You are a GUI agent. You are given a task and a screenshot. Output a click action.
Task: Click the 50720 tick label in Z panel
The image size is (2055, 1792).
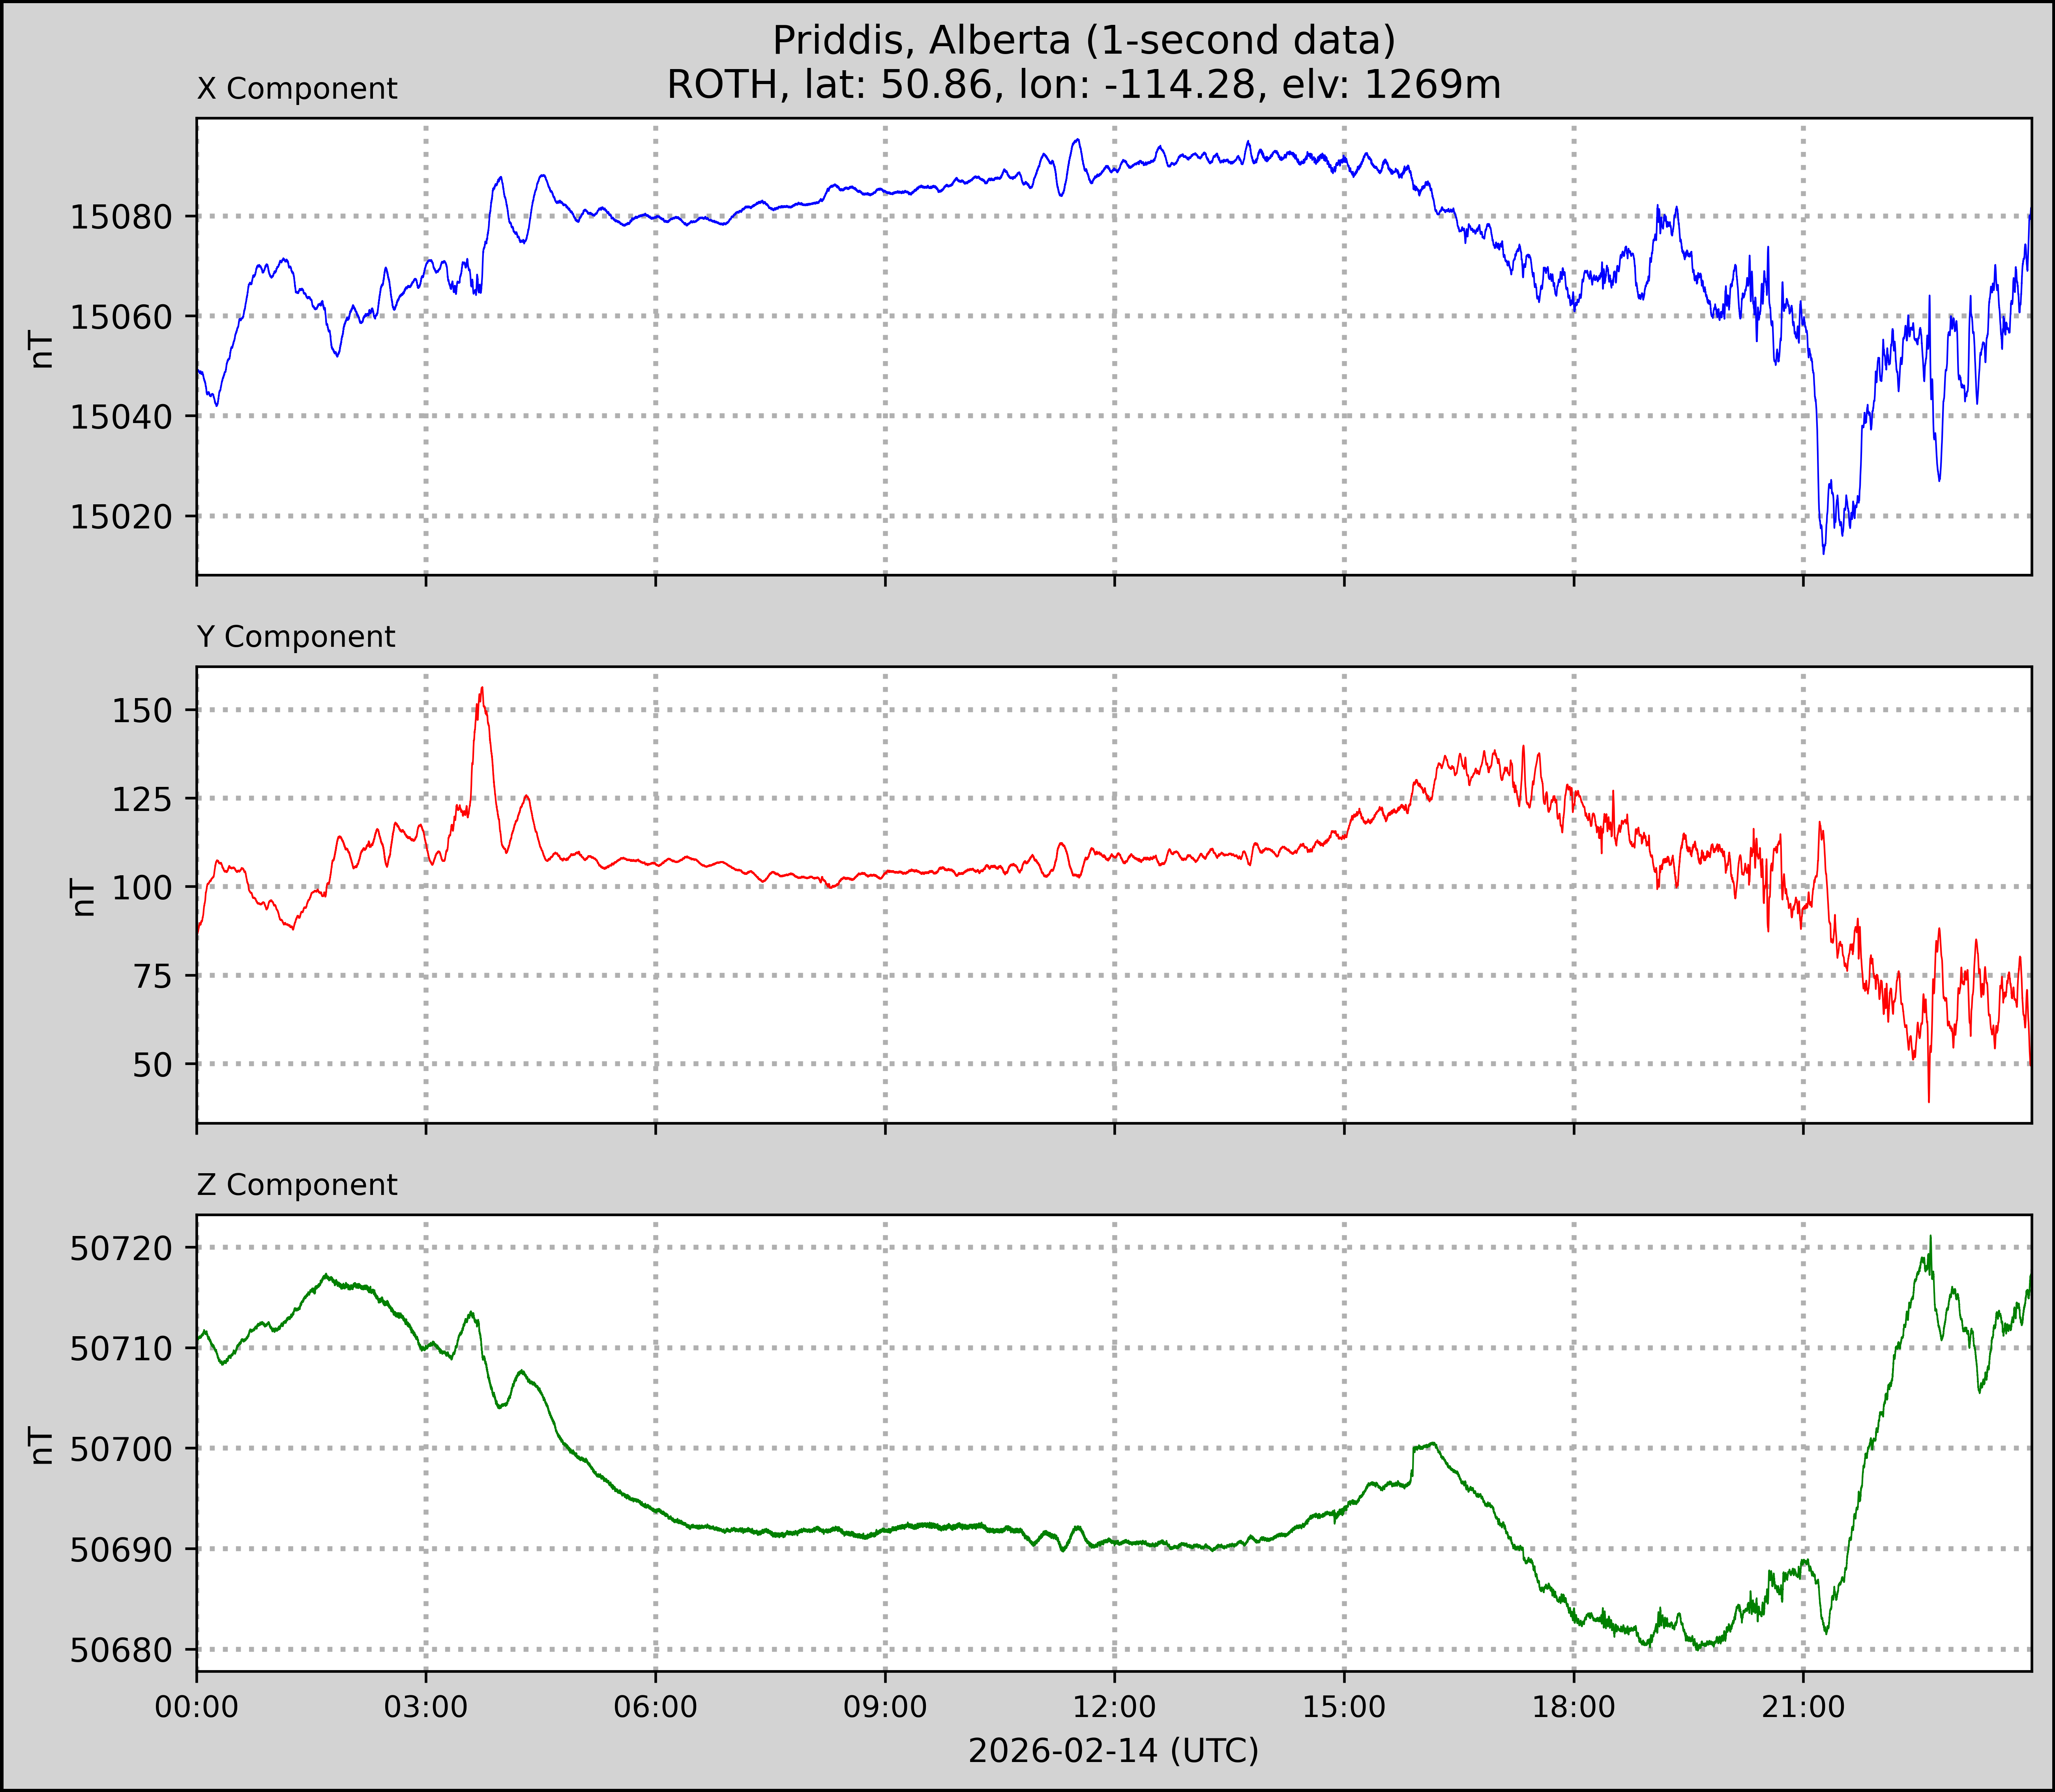121,1249
